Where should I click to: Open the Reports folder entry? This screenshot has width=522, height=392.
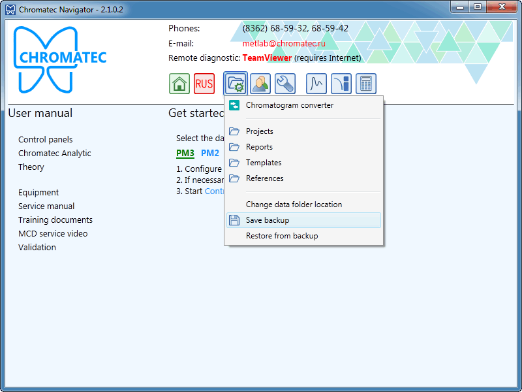[x=259, y=147]
